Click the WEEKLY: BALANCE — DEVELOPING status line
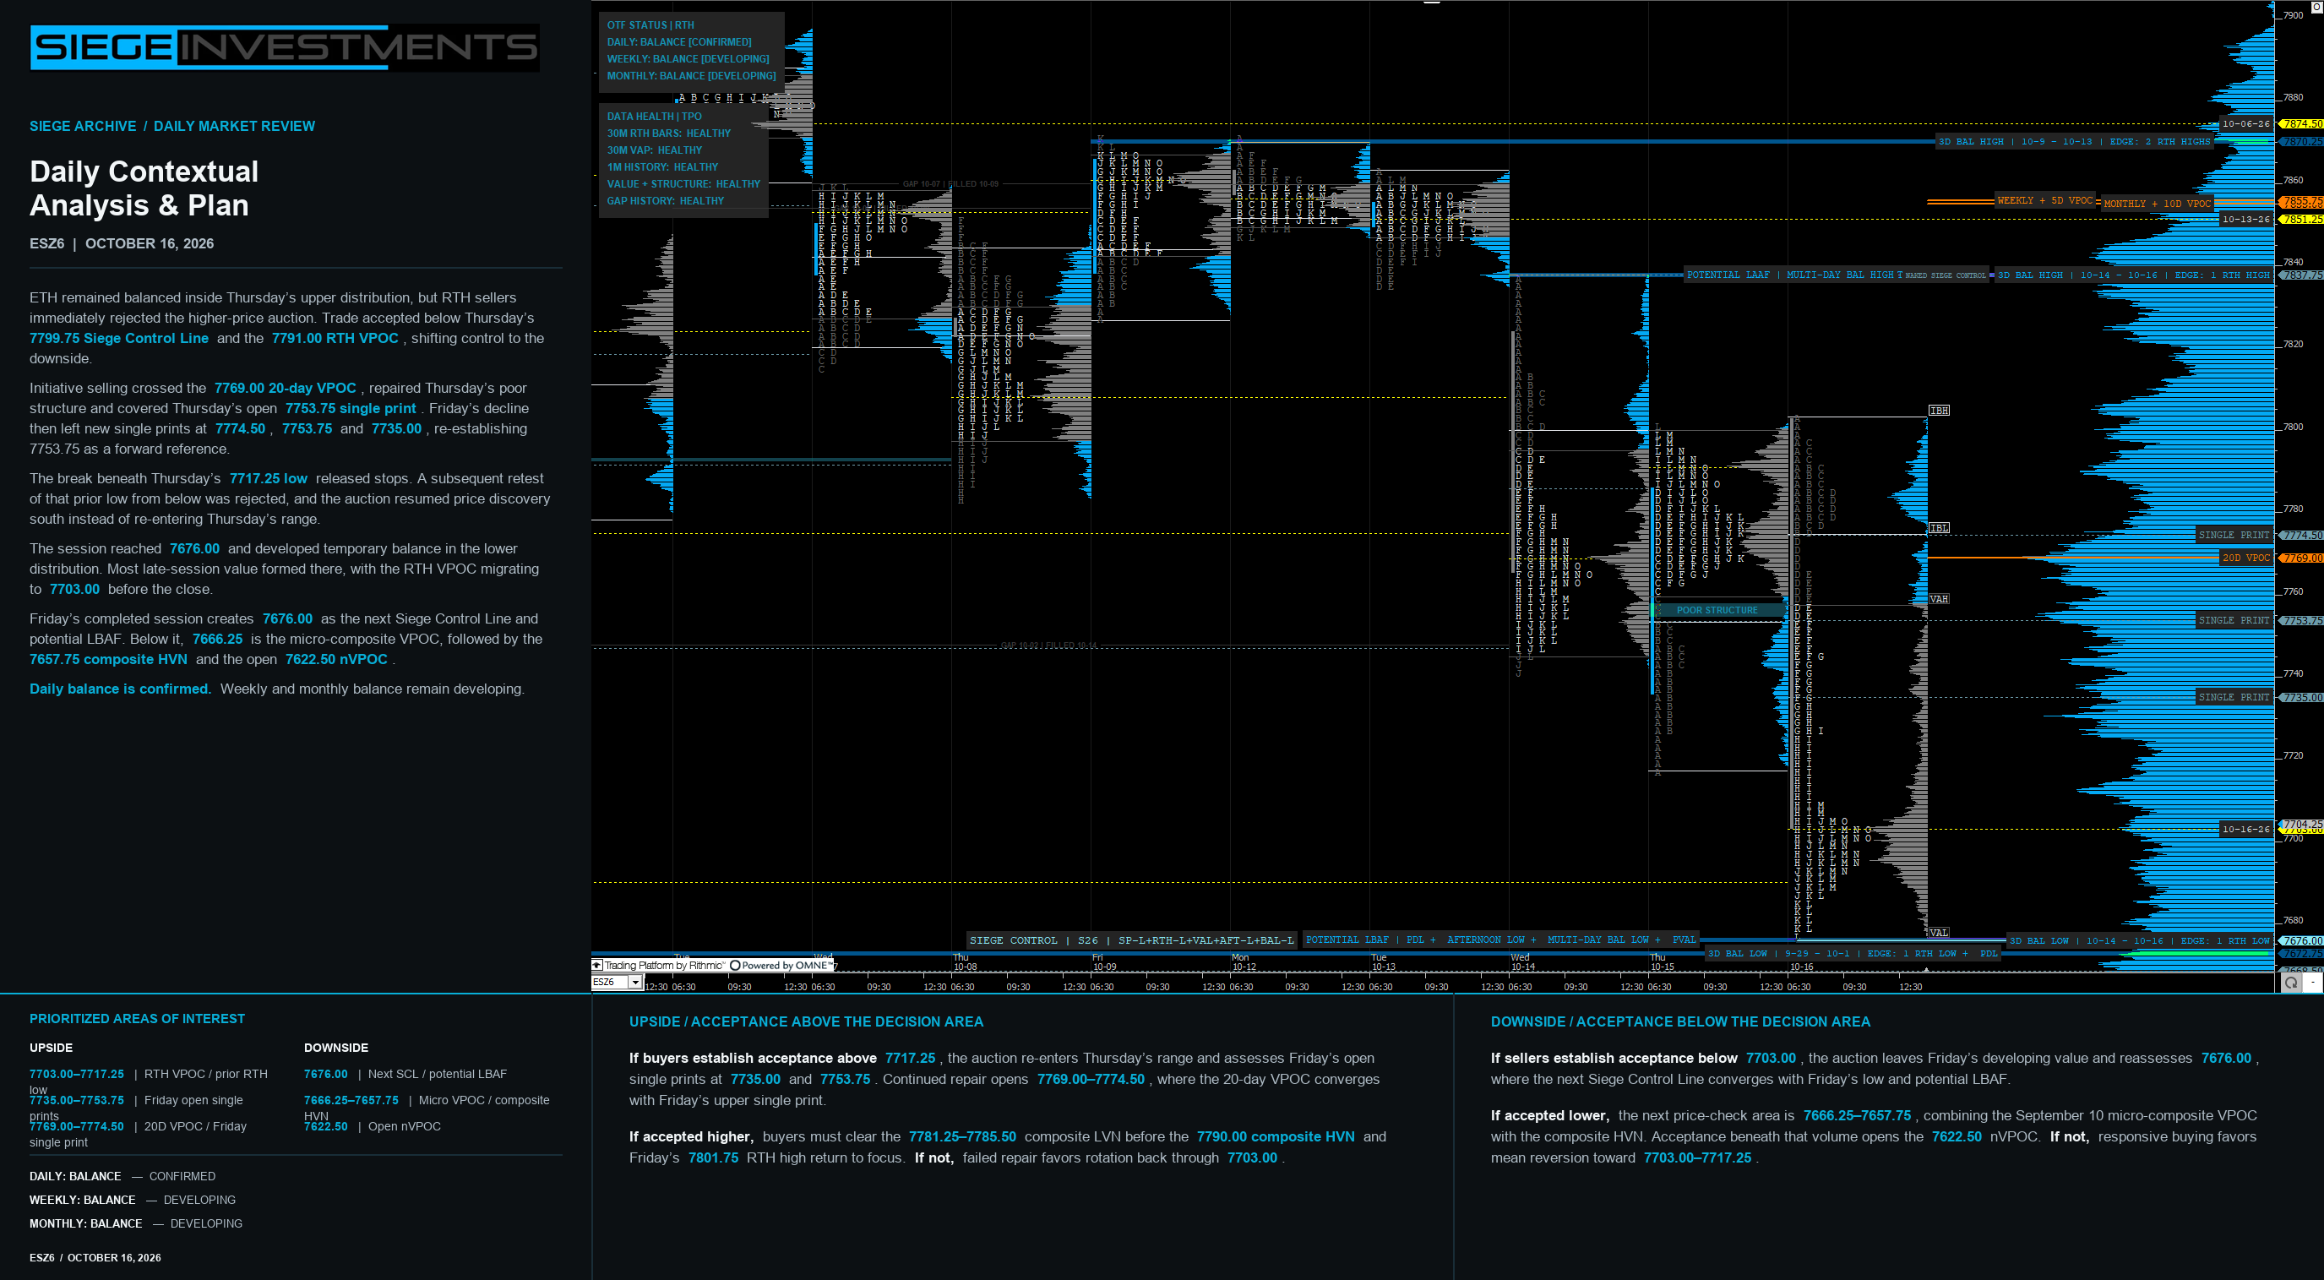 133,1200
